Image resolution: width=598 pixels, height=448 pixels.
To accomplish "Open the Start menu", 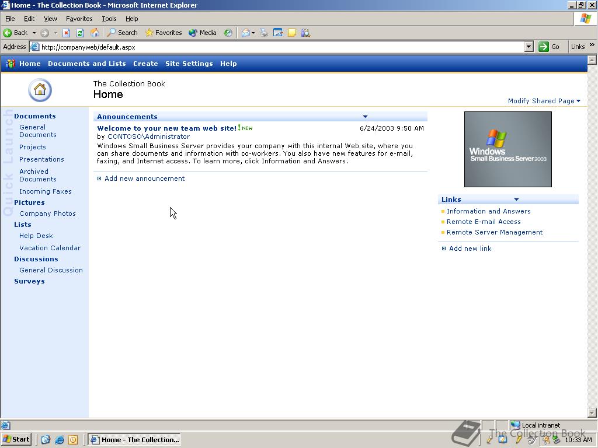I will coord(16,439).
